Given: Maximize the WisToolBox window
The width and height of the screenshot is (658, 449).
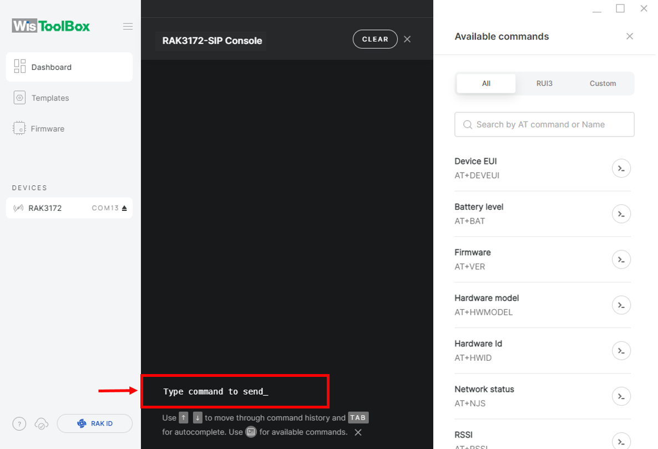Looking at the screenshot, I should pos(620,8).
